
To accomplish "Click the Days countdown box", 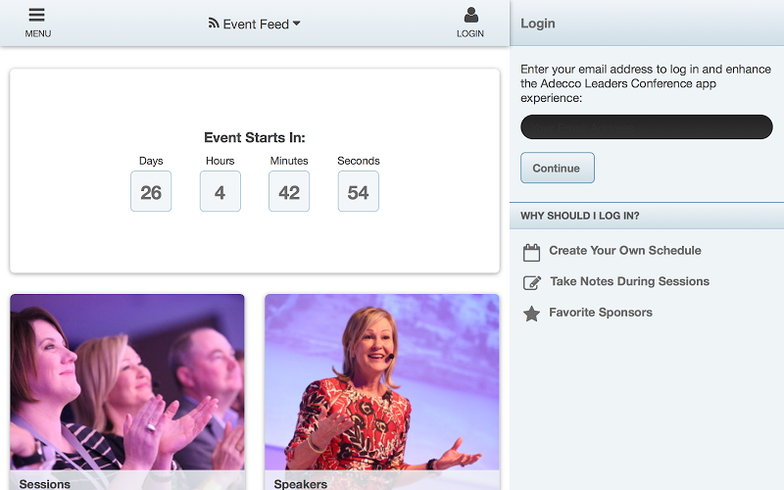I will coord(151,191).
